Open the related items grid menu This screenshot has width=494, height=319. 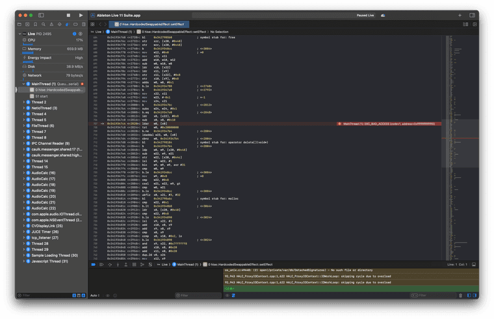92,24
